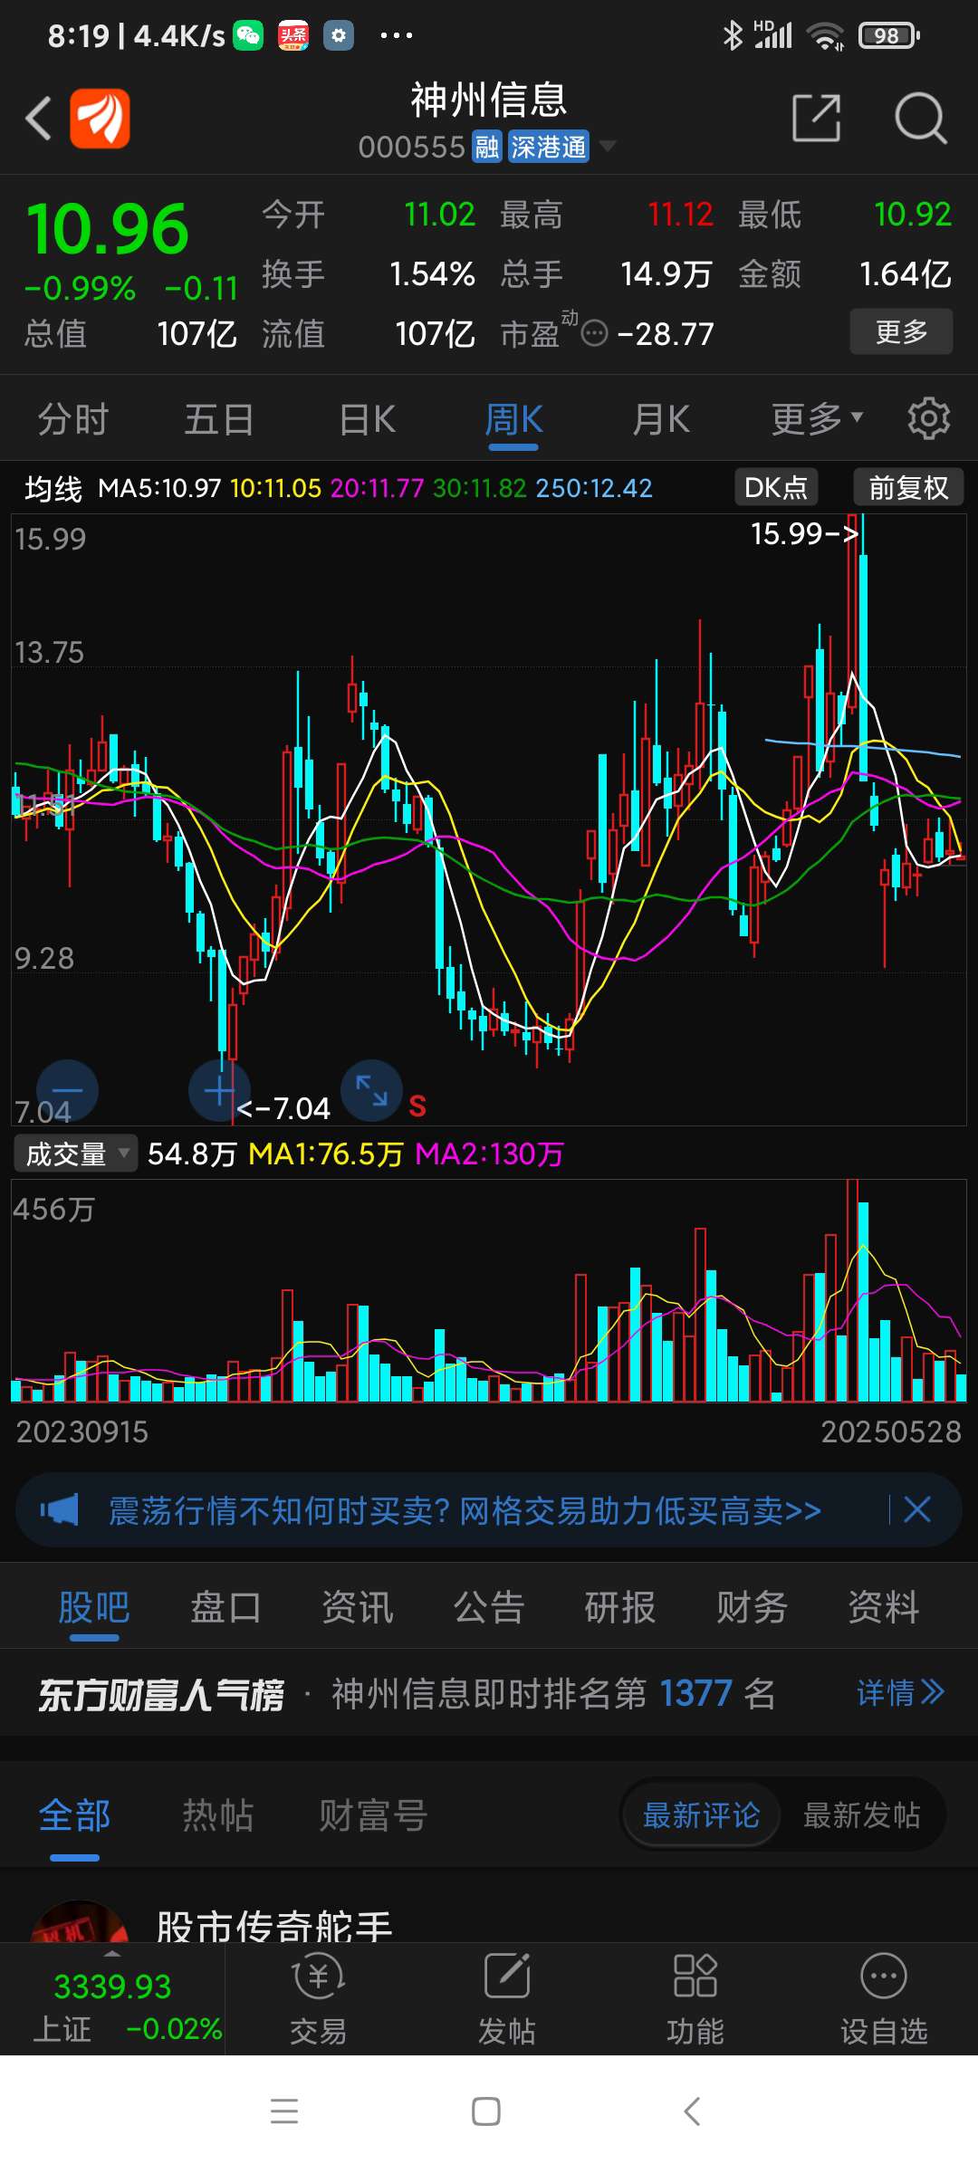This screenshot has width=978, height=2173.
Task: Toggle the DK点 indicator
Action: click(x=776, y=487)
